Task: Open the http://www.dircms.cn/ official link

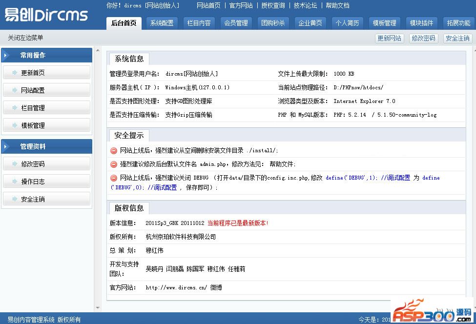Action: point(176,287)
